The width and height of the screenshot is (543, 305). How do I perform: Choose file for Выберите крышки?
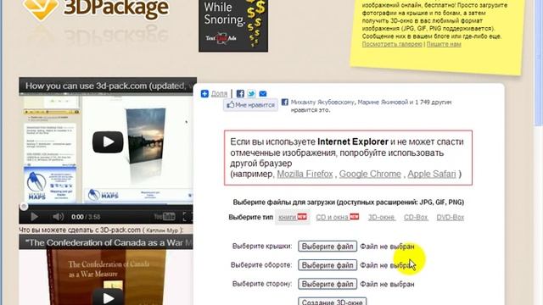click(x=327, y=247)
